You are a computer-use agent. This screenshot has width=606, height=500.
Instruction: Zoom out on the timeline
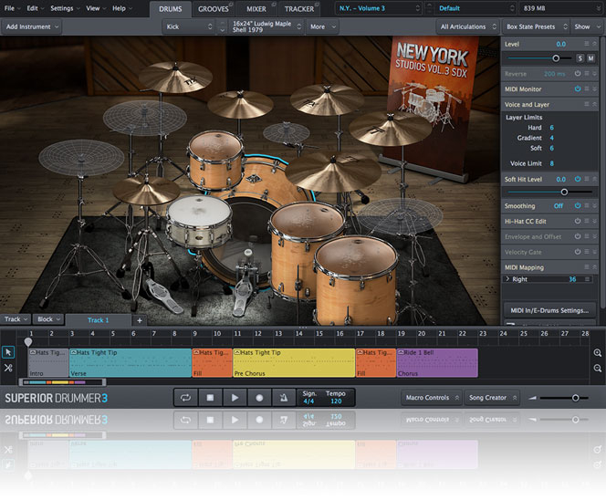(x=598, y=368)
